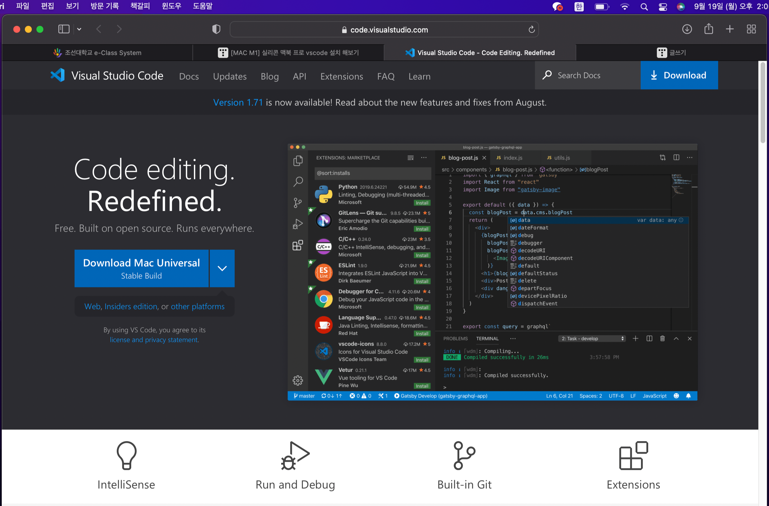The image size is (769, 506).
Task: Click the Search Docs input field
Action: pos(588,76)
